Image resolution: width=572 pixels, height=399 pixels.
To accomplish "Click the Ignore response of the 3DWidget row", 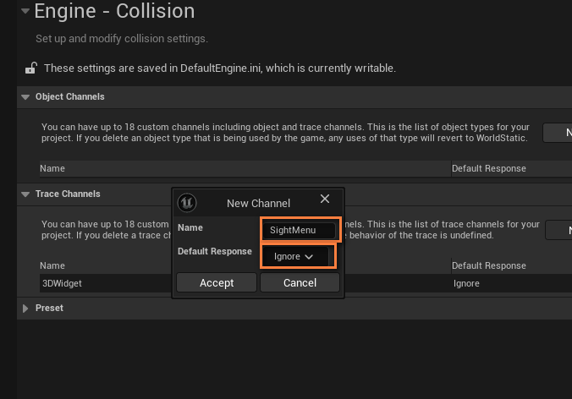I will pos(466,283).
